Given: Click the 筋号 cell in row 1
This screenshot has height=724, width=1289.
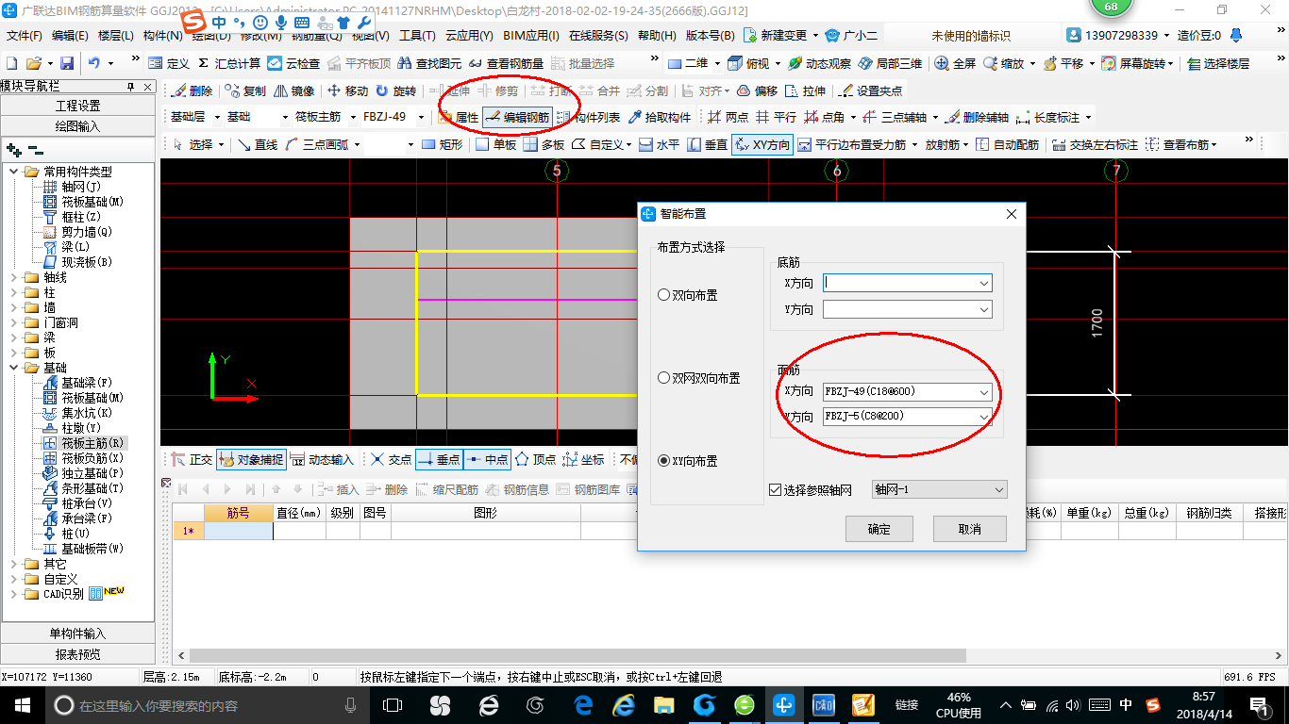Looking at the screenshot, I should 239,531.
